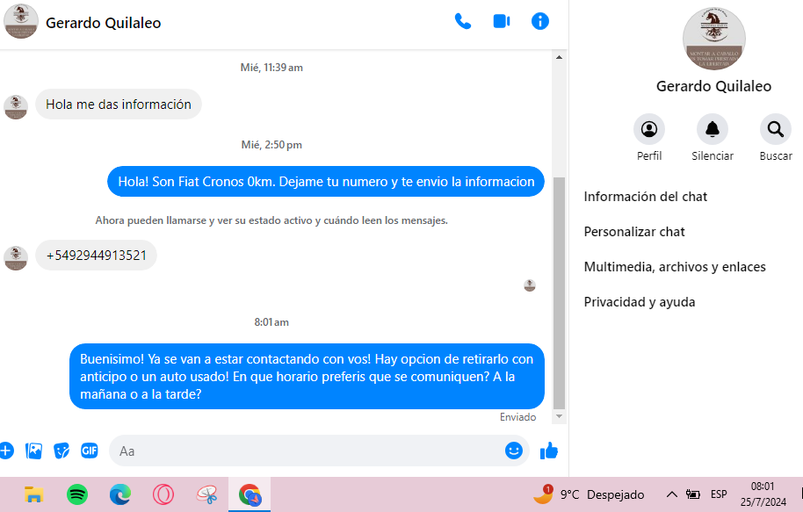Image resolution: width=803 pixels, height=512 pixels.
Task: Open the GIF picker
Action: [90, 451]
